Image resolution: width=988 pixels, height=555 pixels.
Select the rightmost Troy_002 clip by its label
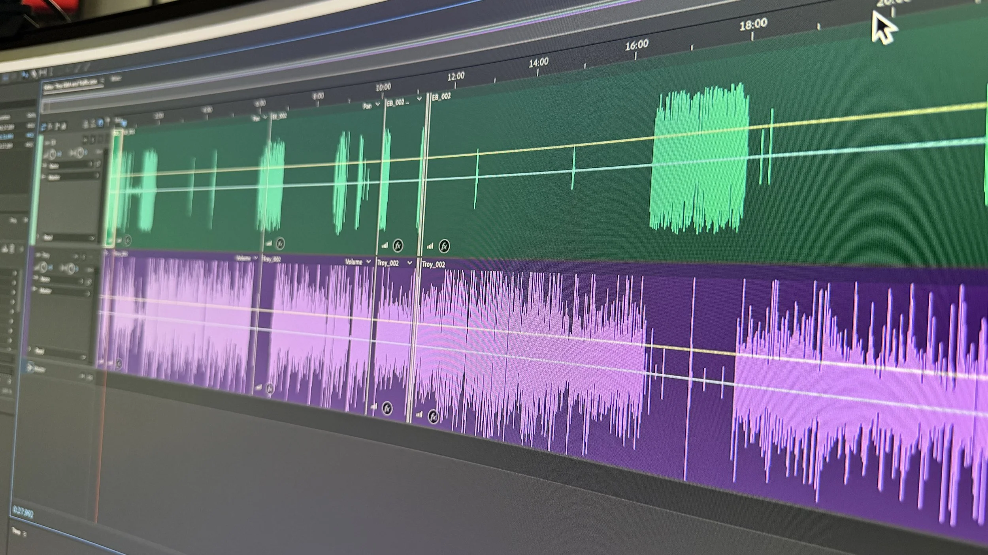(434, 264)
